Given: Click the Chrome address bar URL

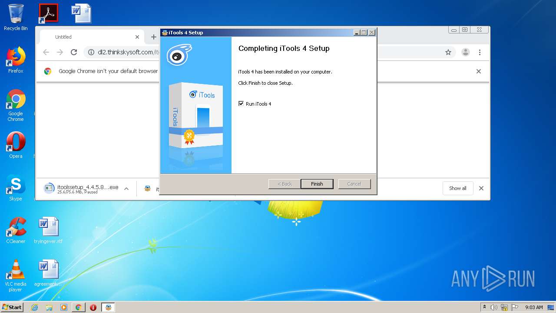Looking at the screenshot, I should coord(129,52).
